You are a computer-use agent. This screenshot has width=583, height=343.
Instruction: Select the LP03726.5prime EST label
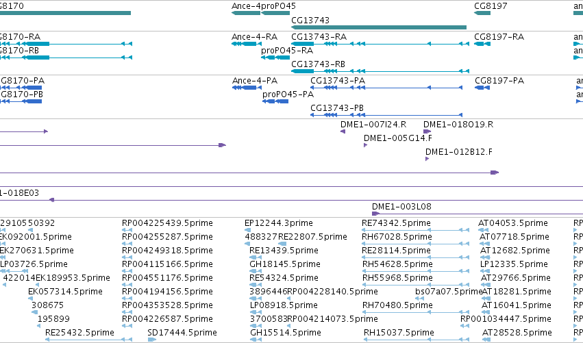pyautogui.click(x=34, y=264)
